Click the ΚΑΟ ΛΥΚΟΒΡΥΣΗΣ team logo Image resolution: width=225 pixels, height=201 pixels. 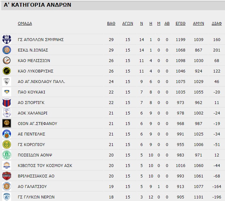click(x=7, y=71)
